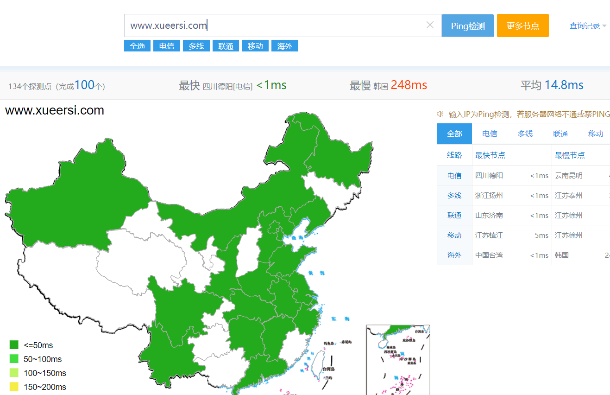Toggle the 海外 filter tag under search box

click(x=285, y=46)
